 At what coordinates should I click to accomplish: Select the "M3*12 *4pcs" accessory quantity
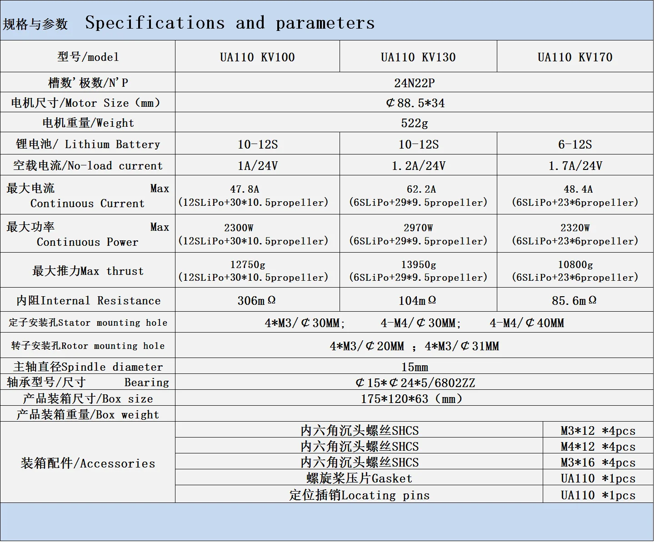pos(598,431)
